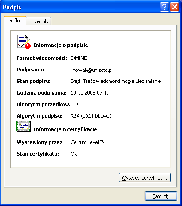Click the Certum Level IV issuer value

(87, 142)
